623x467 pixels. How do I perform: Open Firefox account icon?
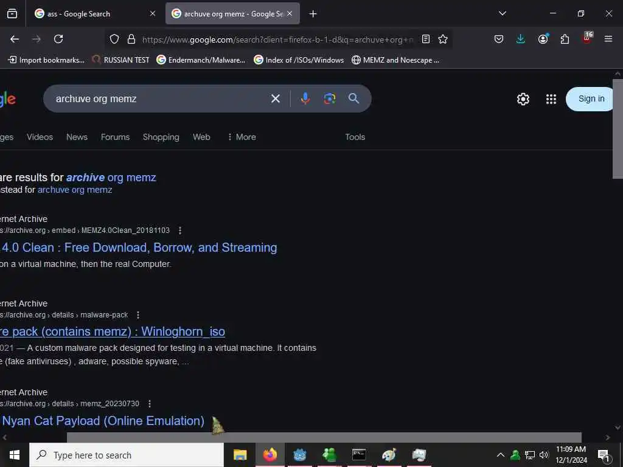(543, 39)
